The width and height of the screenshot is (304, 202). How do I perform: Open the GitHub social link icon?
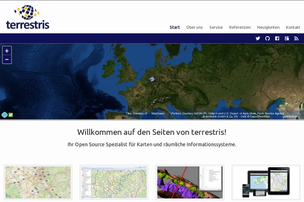[x=268, y=38]
